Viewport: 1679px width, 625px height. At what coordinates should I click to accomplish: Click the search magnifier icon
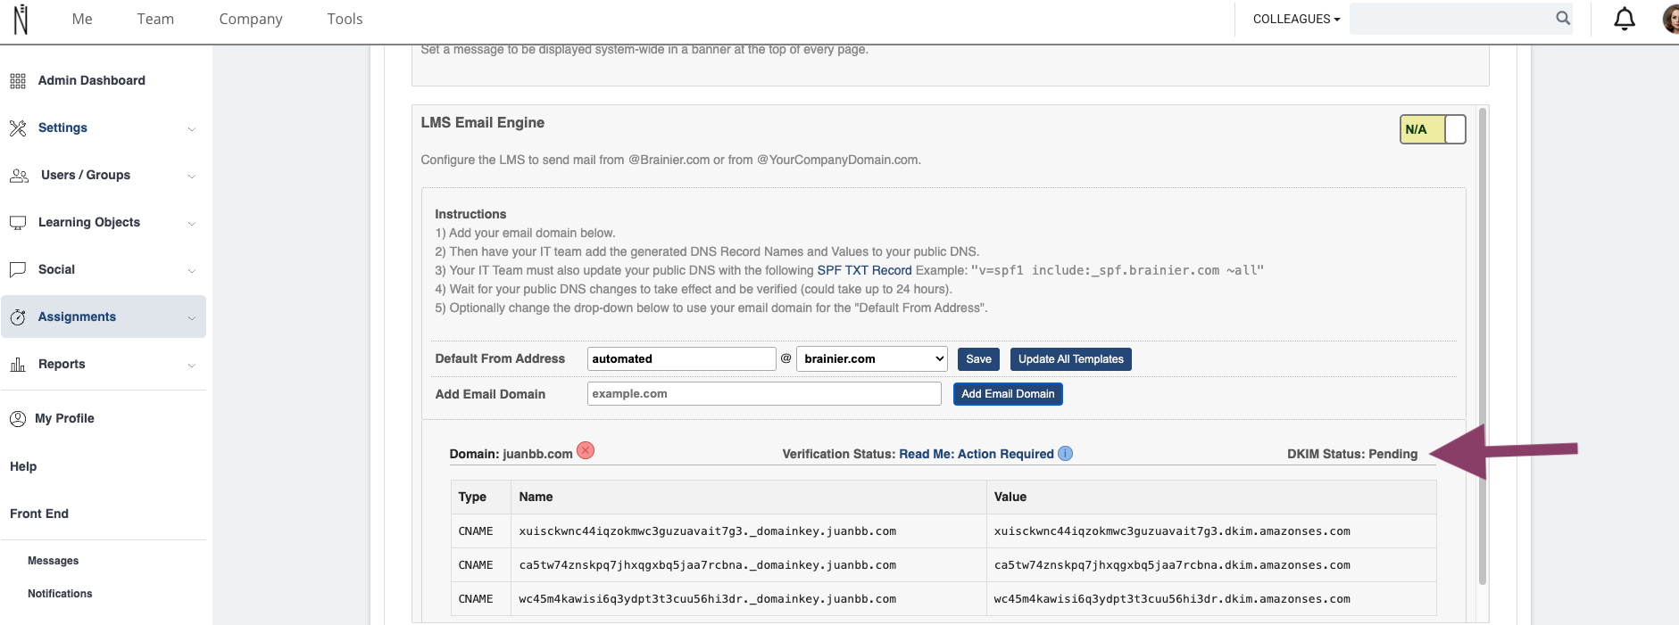pyautogui.click(x=1563, y=18)
